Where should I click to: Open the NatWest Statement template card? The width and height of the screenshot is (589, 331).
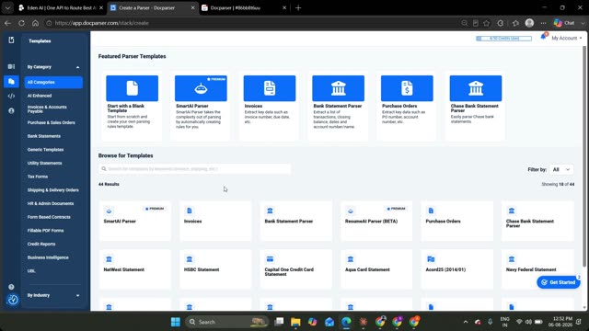(135, 269)
